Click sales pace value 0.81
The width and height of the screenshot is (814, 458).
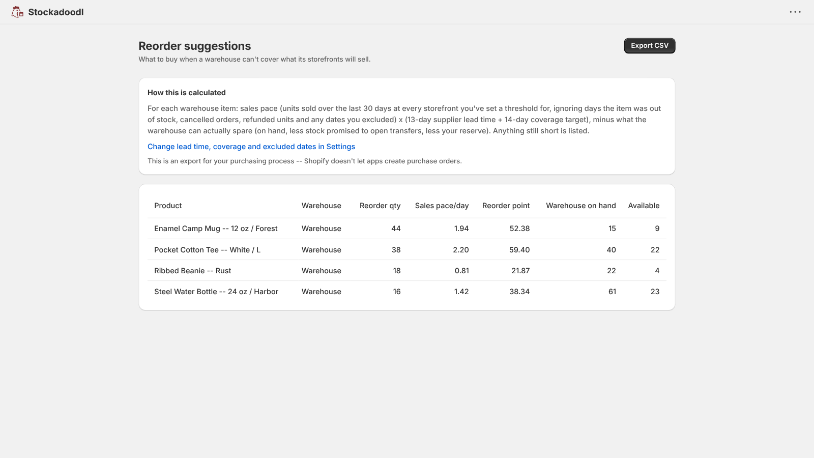(462, 271)
